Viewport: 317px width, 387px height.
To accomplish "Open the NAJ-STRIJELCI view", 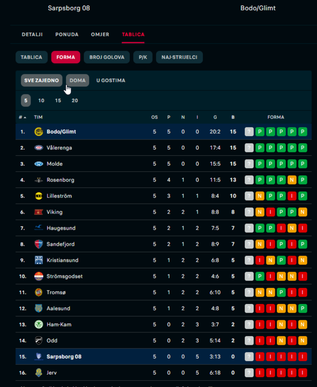I will pos(179,57).
